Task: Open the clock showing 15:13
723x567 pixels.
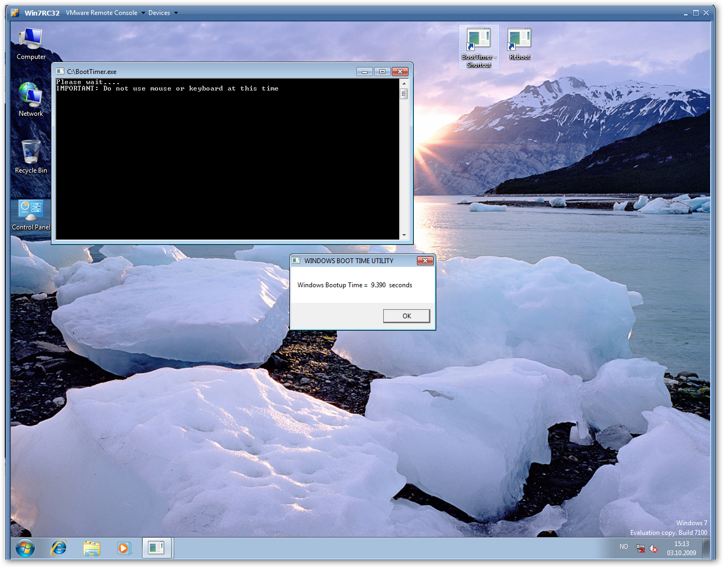Action: (681, 548)
